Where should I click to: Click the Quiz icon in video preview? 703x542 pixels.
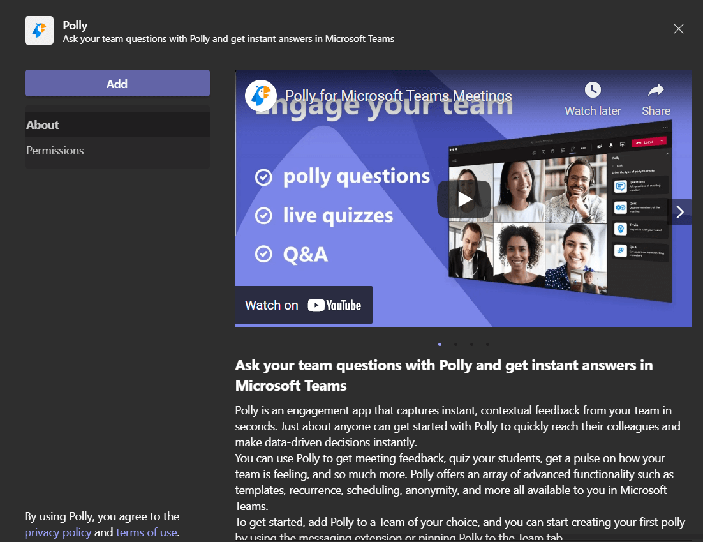(x=619, y=207)
